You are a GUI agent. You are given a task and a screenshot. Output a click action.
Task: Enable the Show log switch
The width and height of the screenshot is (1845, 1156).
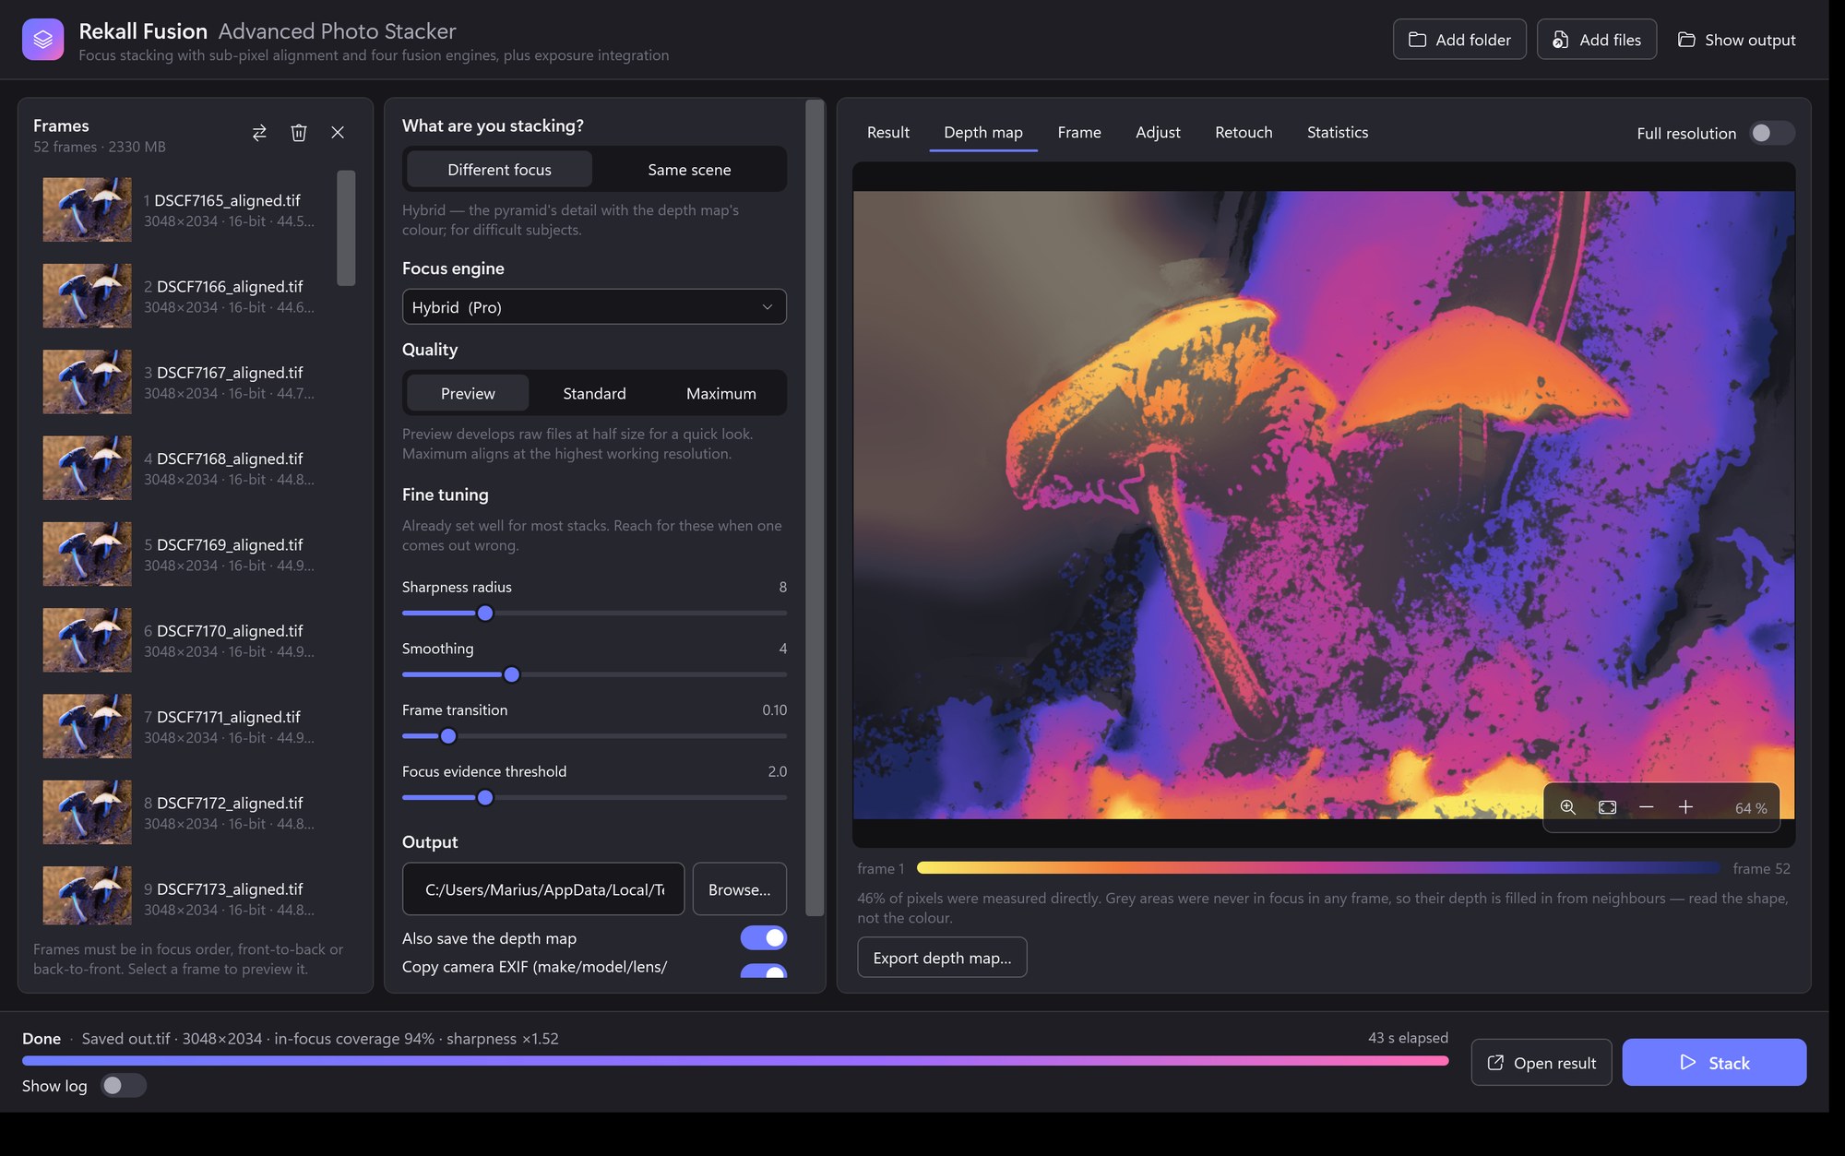tap(123, 1086)
